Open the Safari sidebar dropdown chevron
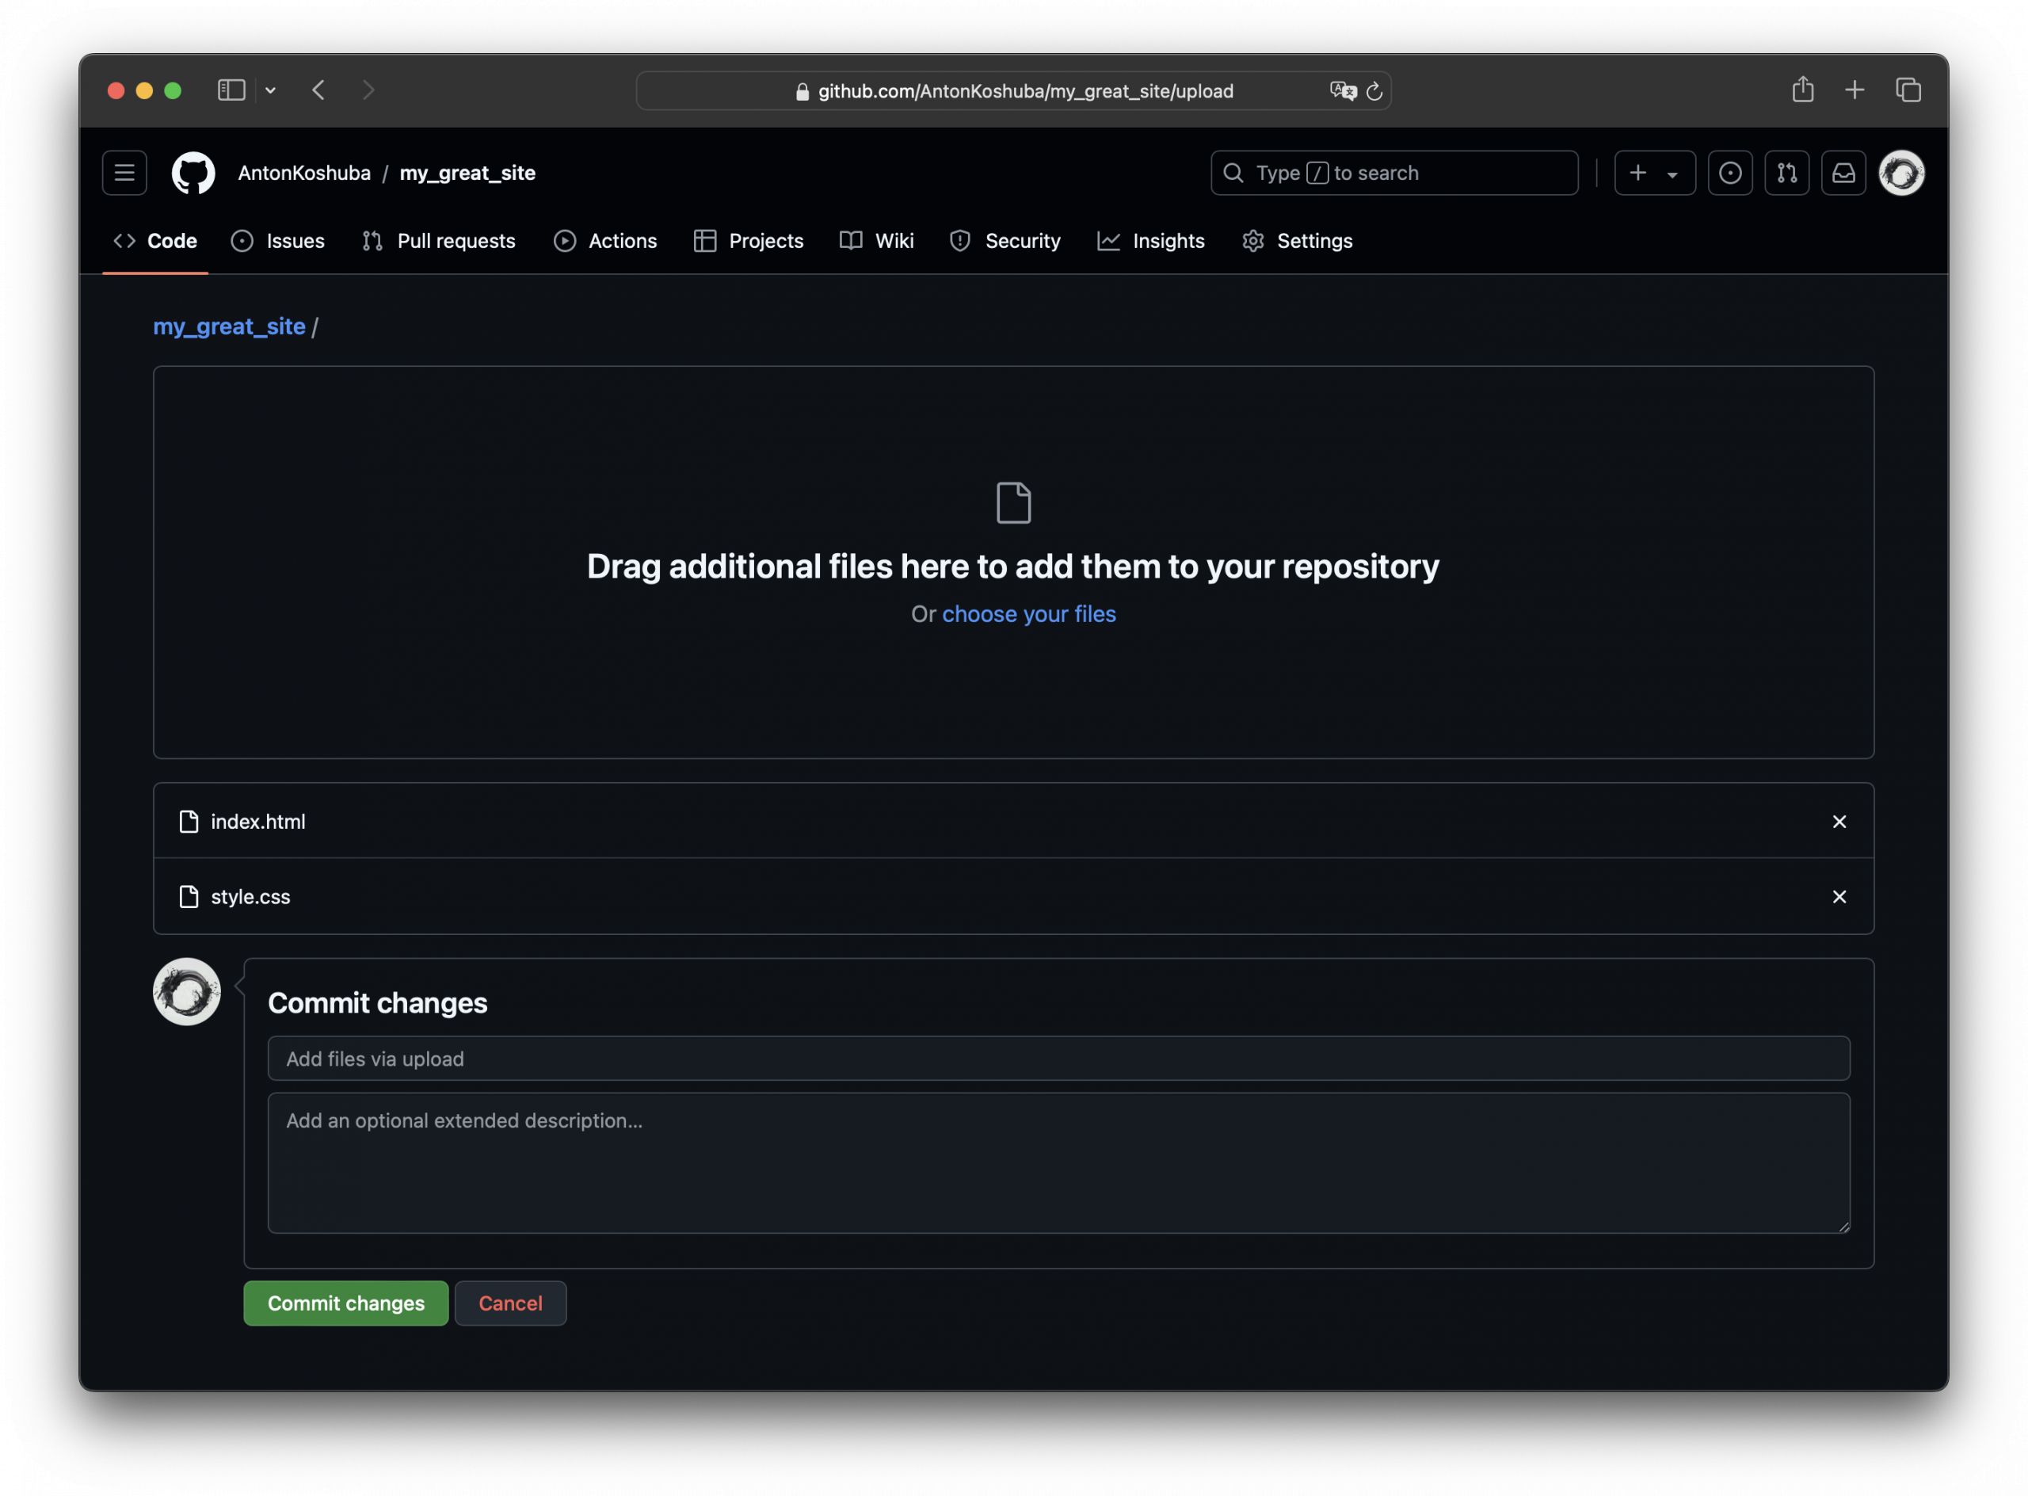The width and height of the screenshot is (2028, 1496). coord(270,90)
